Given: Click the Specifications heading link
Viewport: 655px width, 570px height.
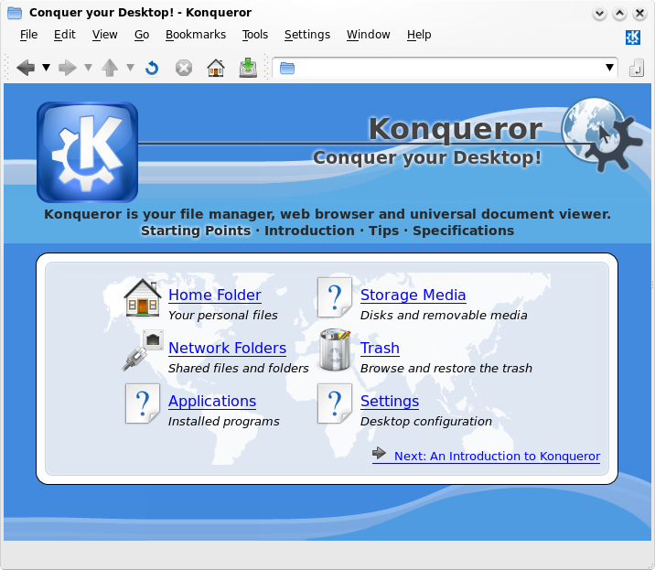Looking at the screenshot, I should (463, 231).
